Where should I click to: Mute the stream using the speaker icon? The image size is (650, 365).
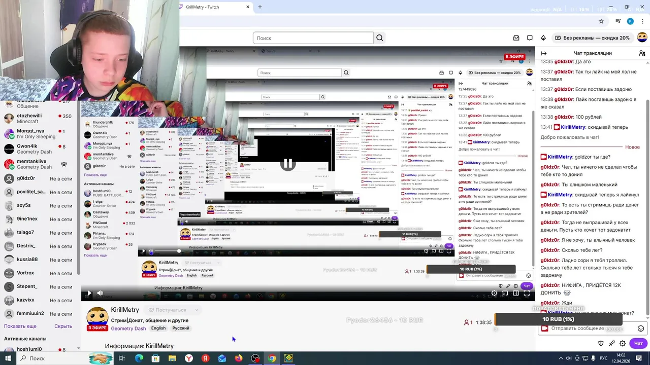(100, 293)
